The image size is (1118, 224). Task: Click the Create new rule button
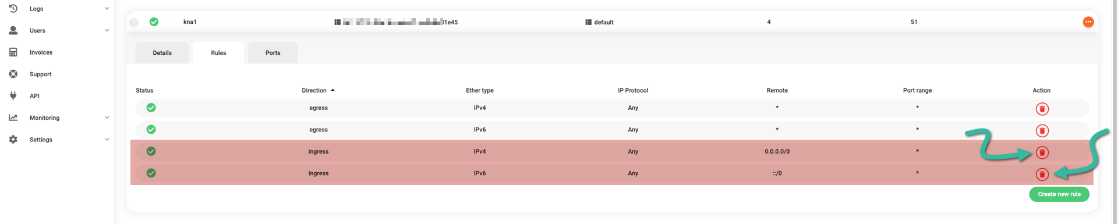[1059, 194]
